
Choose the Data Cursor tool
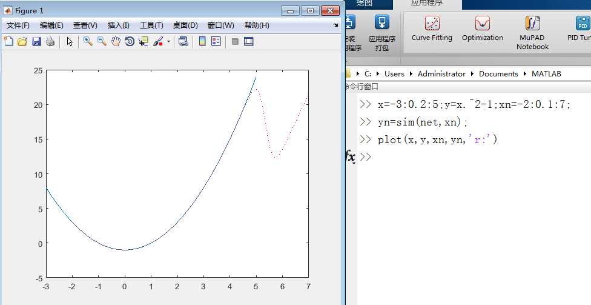(x=144, y=41)
